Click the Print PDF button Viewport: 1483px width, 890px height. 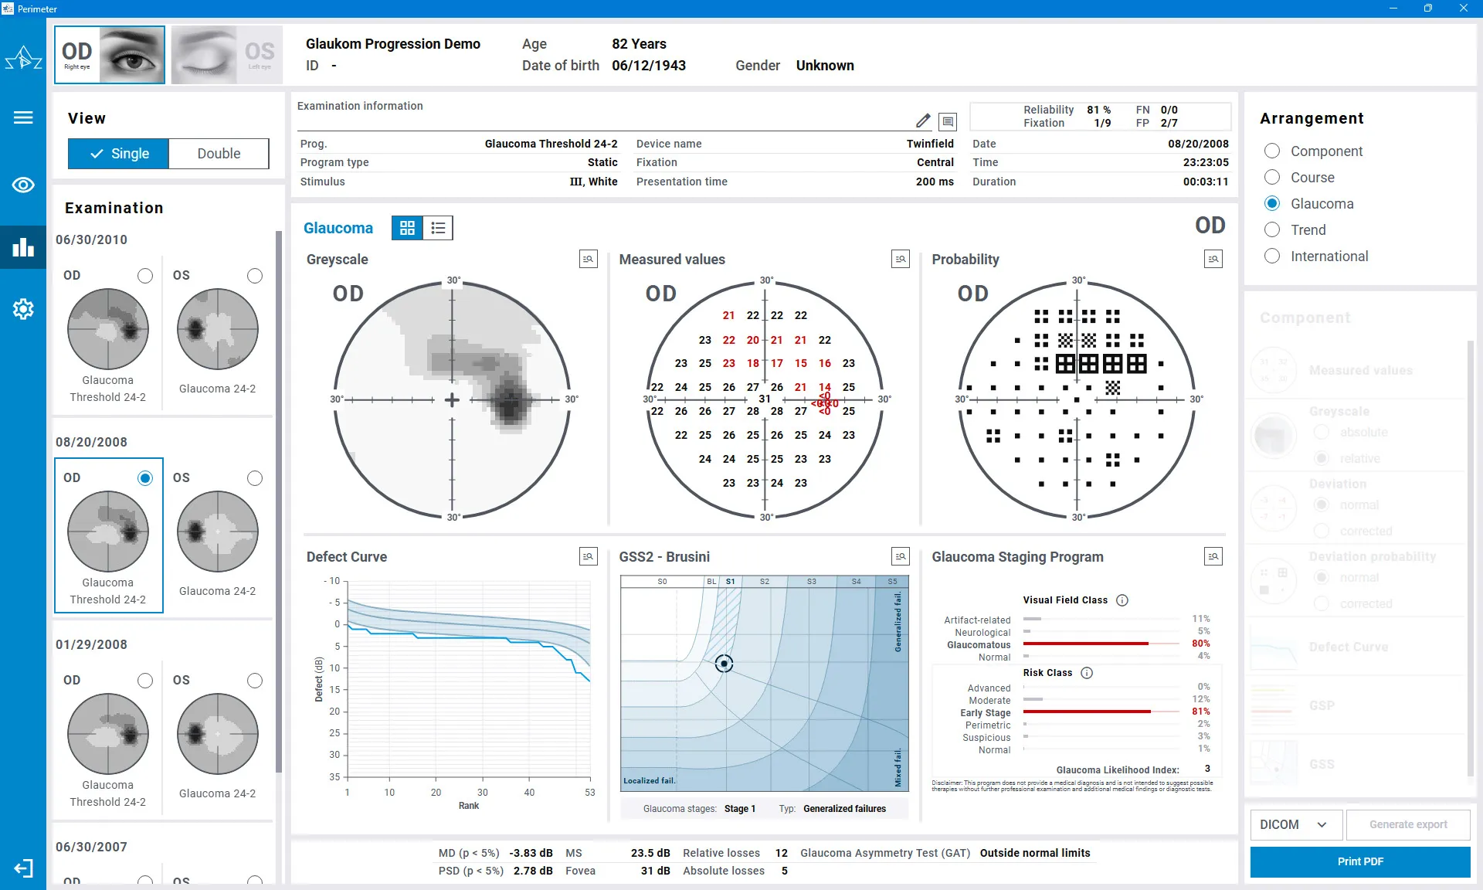pyautogui.click(x=1360, y=861)
